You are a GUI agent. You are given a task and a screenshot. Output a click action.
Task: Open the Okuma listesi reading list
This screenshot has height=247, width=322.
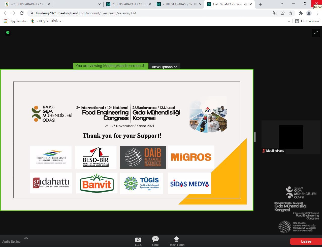point(307,21)
